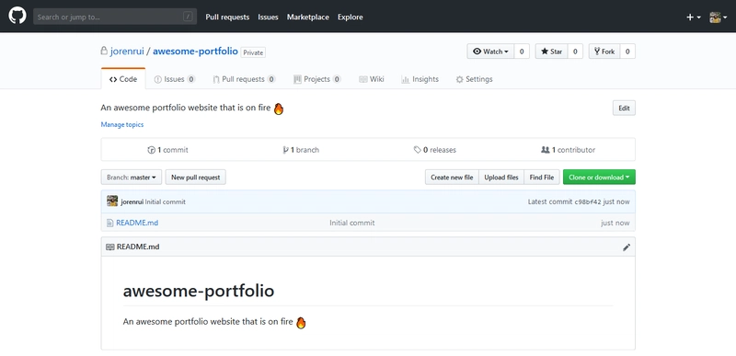View the forks count next to Fork
Image resolution: width=736 pixels, height=356 pixels.
point(627,52)
